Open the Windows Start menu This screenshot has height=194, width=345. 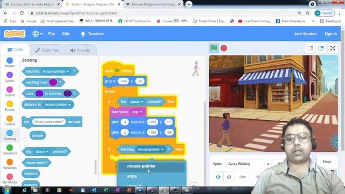(x=6, y=190)
